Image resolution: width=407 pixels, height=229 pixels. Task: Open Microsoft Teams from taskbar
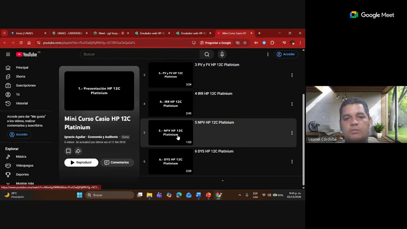tap(159, 195)
